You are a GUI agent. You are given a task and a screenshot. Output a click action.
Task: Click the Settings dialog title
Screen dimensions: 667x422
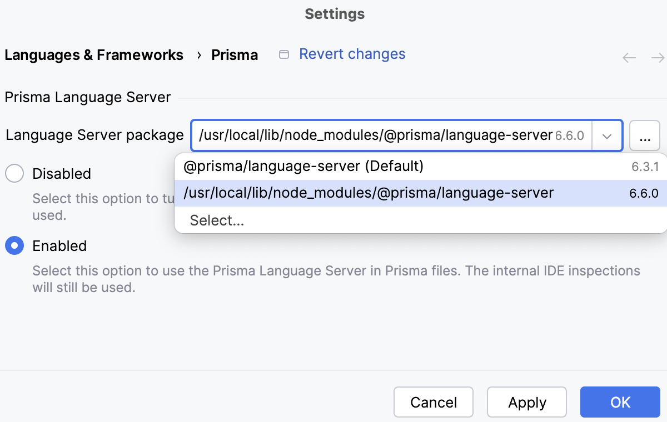pyautogui.click(x=334, y=14)
